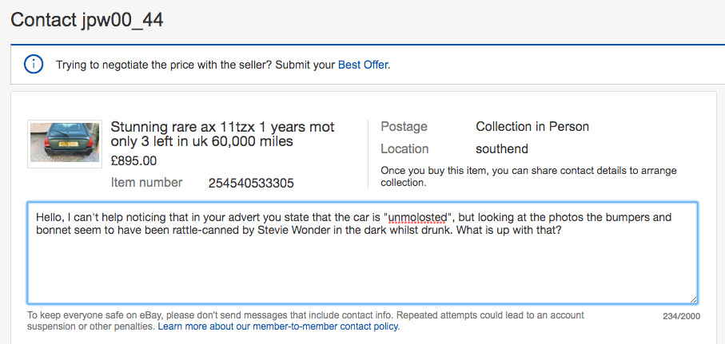Click the item number 254540533305
Image resolution: width=725 pixels, height=344 pixels.
click(x=251, y=184)
